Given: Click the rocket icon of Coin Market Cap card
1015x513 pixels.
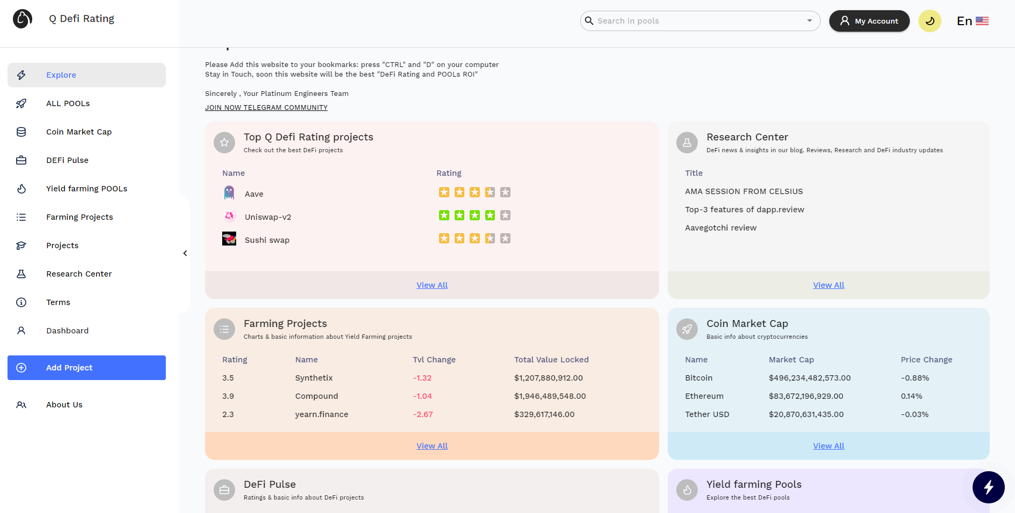Looking at the screenshot, I should (687, 329).
